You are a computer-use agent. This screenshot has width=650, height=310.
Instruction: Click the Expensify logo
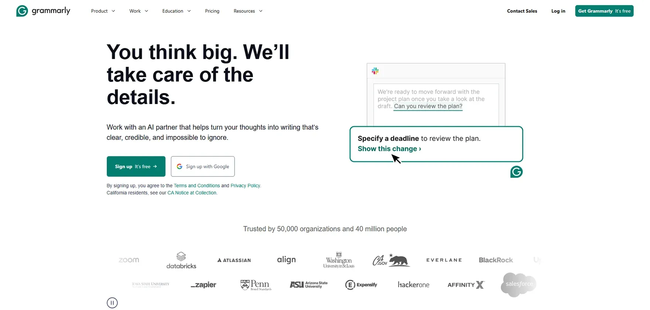pyautogui.click(x=361, y=285)
